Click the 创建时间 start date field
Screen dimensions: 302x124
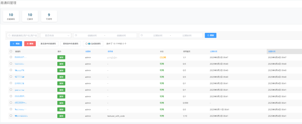[x=92, y=35]
